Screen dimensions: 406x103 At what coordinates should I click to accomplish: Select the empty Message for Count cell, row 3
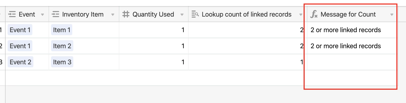(x=352, y=62)
